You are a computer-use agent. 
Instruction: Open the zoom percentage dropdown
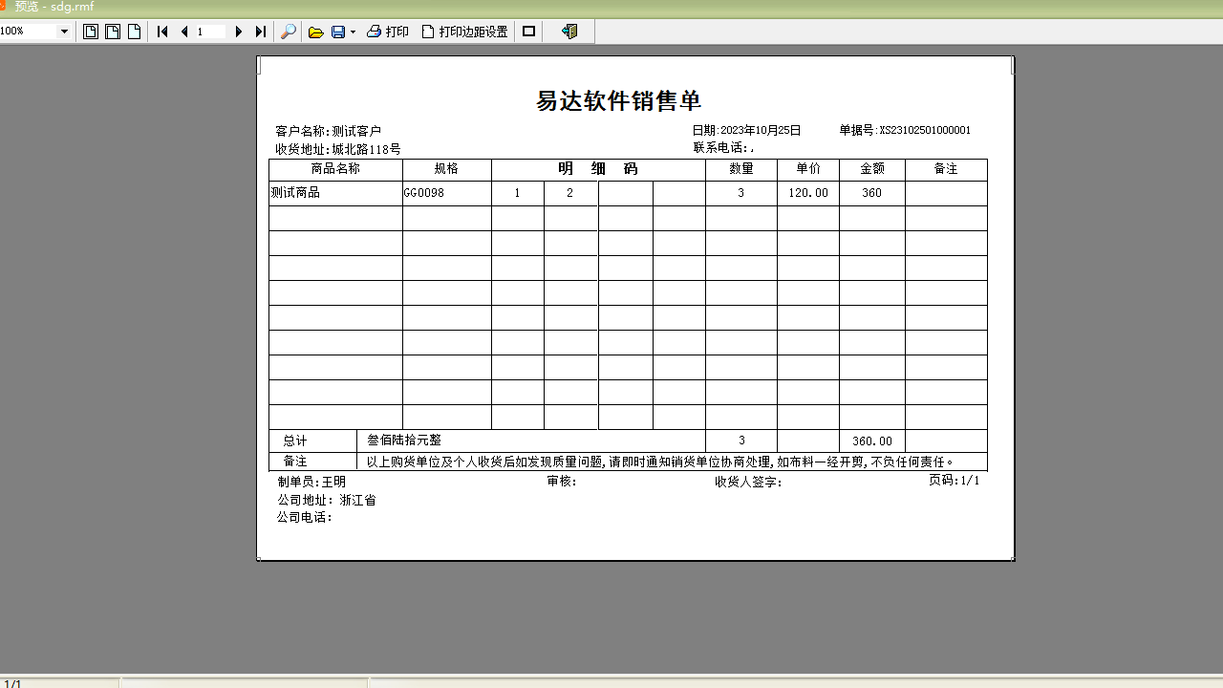coord(65,32)
